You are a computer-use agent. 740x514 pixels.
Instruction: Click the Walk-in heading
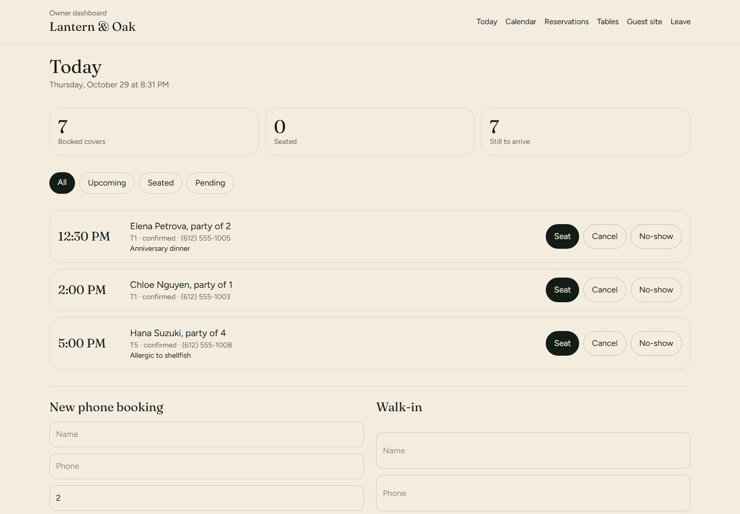(399, 407)
